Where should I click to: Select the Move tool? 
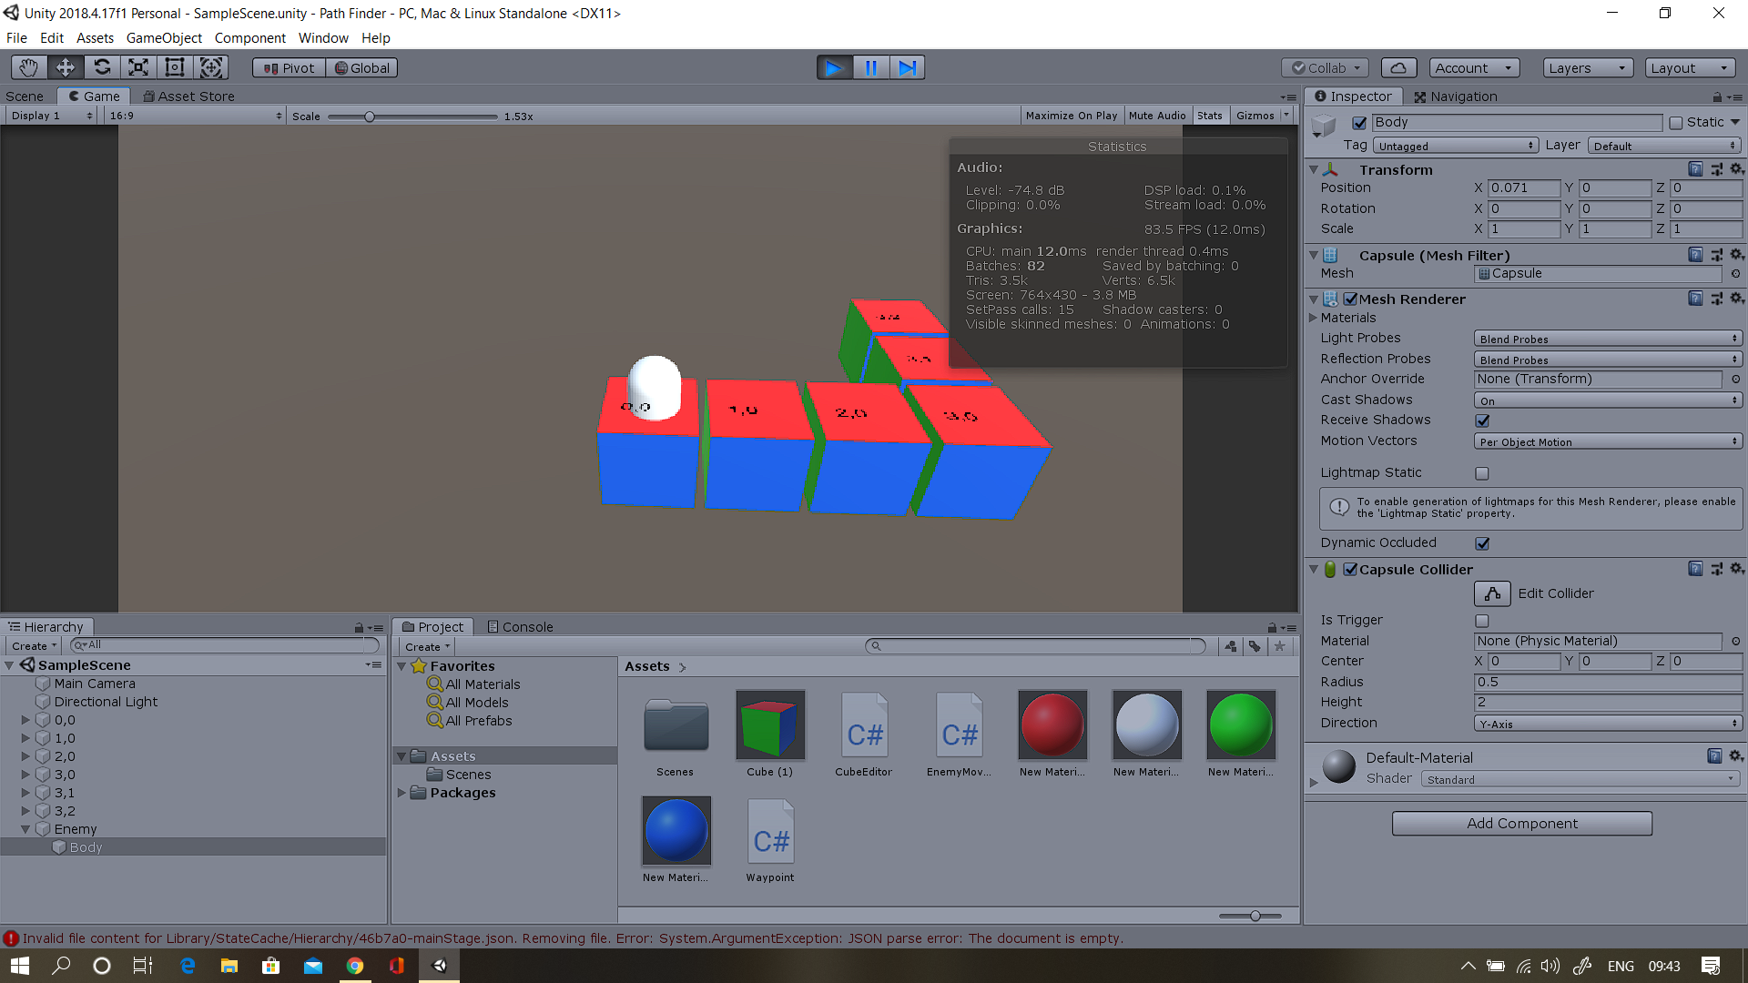(x=65, y=66)
